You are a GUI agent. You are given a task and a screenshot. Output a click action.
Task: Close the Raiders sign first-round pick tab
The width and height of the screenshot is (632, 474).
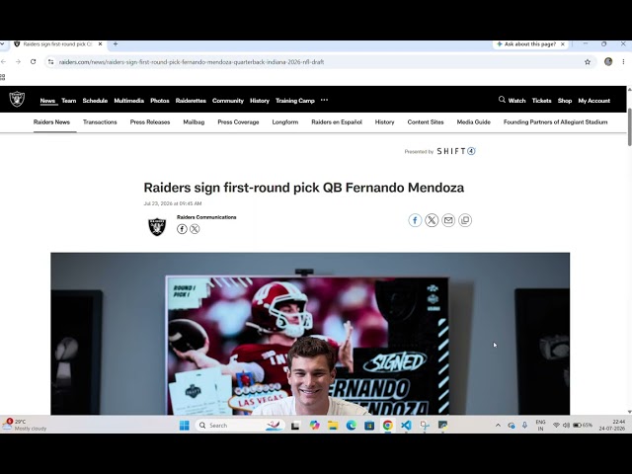101,43
